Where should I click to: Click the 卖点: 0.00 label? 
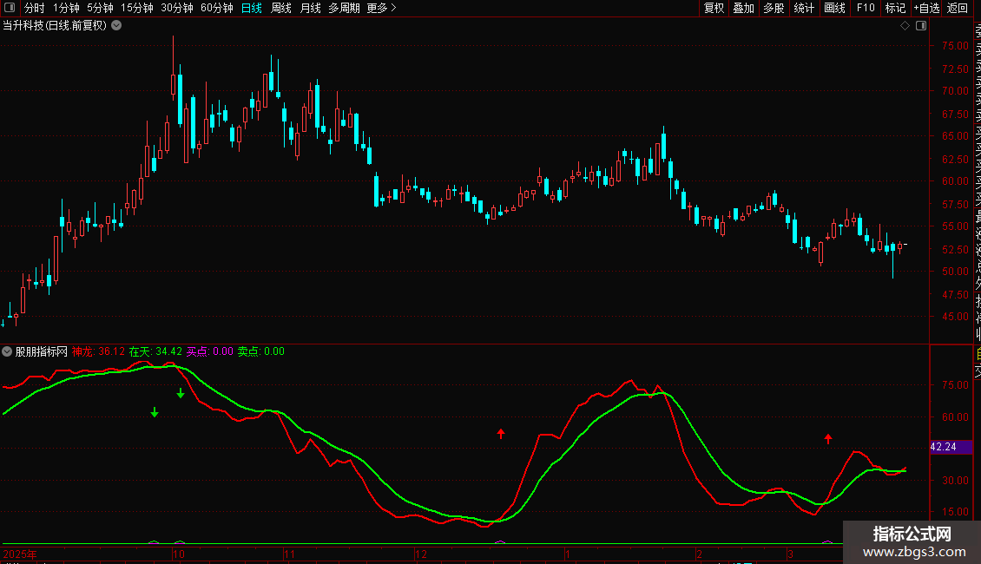[261, 351]
